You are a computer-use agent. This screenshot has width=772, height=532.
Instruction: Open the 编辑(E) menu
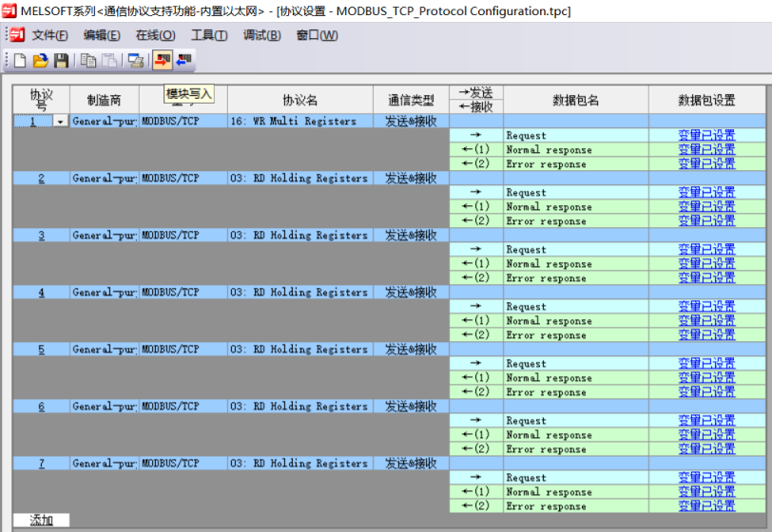102,35
